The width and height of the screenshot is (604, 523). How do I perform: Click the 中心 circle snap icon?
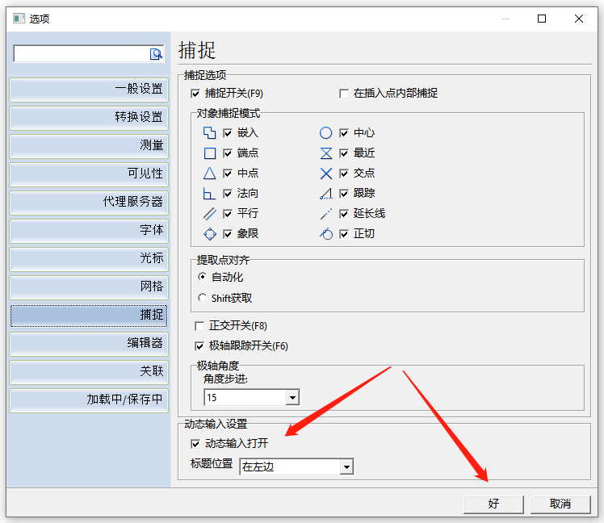point(326,133)
